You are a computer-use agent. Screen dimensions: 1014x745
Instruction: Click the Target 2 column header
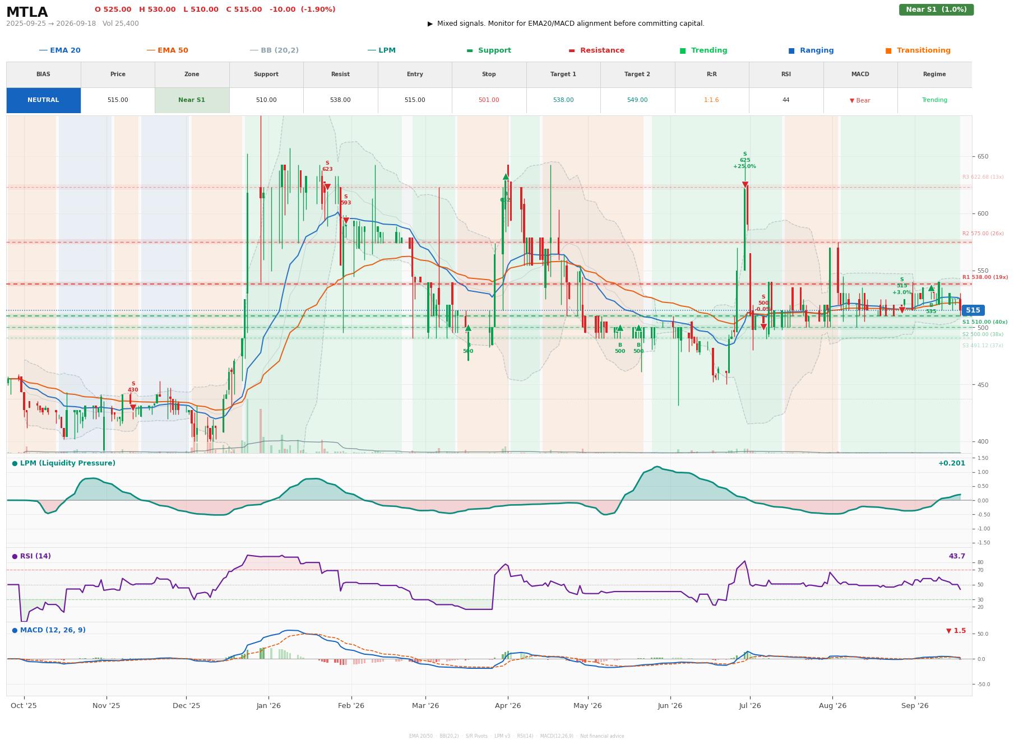click(x=637, y=74)
